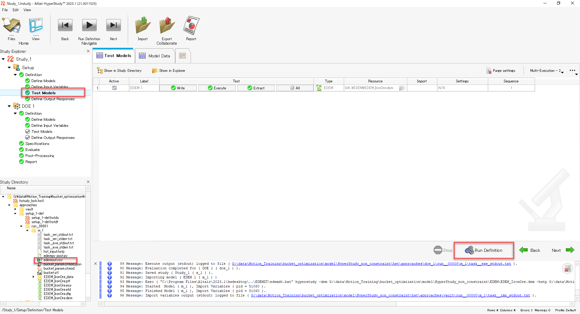Click the DOE 1 approach icon
The image size is (580, 314).
[x=17, y=106]
